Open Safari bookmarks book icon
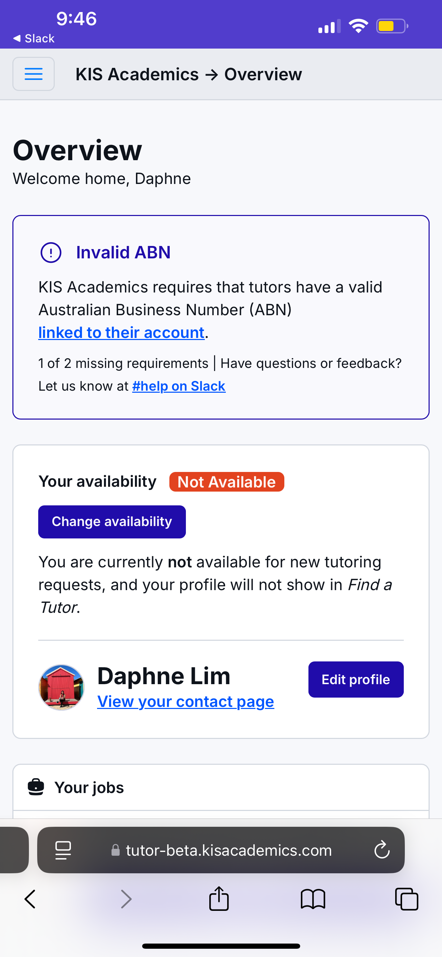This screenshot has width=442, height=957. coord(313,899)
